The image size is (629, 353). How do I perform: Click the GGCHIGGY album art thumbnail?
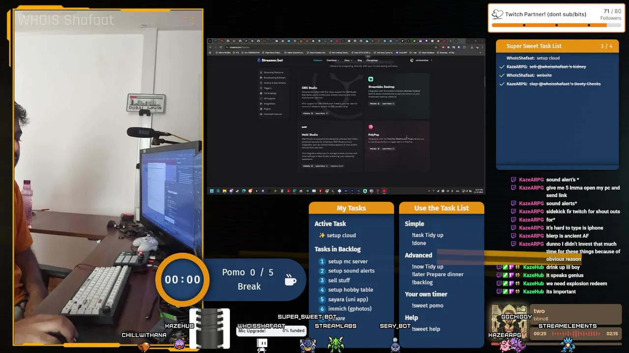[x=509, y=321]
